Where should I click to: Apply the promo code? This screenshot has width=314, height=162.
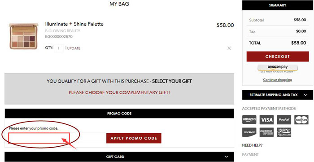(134, 138)
